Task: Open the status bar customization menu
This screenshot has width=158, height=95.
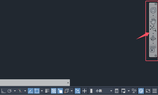Action: click(155, 91)
